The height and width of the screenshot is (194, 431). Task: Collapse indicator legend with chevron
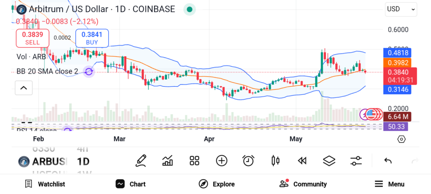[x=24, y=88]
